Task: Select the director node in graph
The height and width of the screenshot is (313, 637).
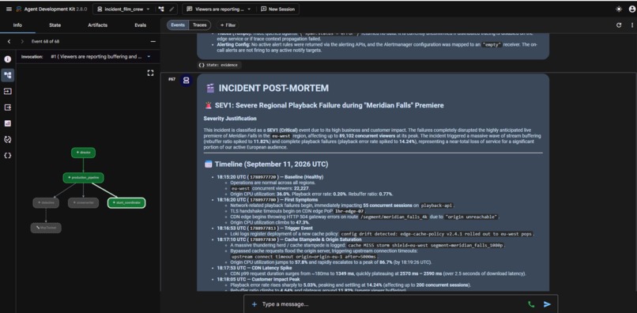Action: pyautogui.click(x=83, y=153)
